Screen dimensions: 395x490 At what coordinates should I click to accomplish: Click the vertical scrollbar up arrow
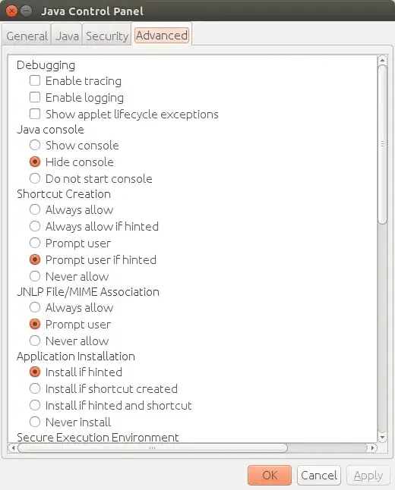pos(382,59)
